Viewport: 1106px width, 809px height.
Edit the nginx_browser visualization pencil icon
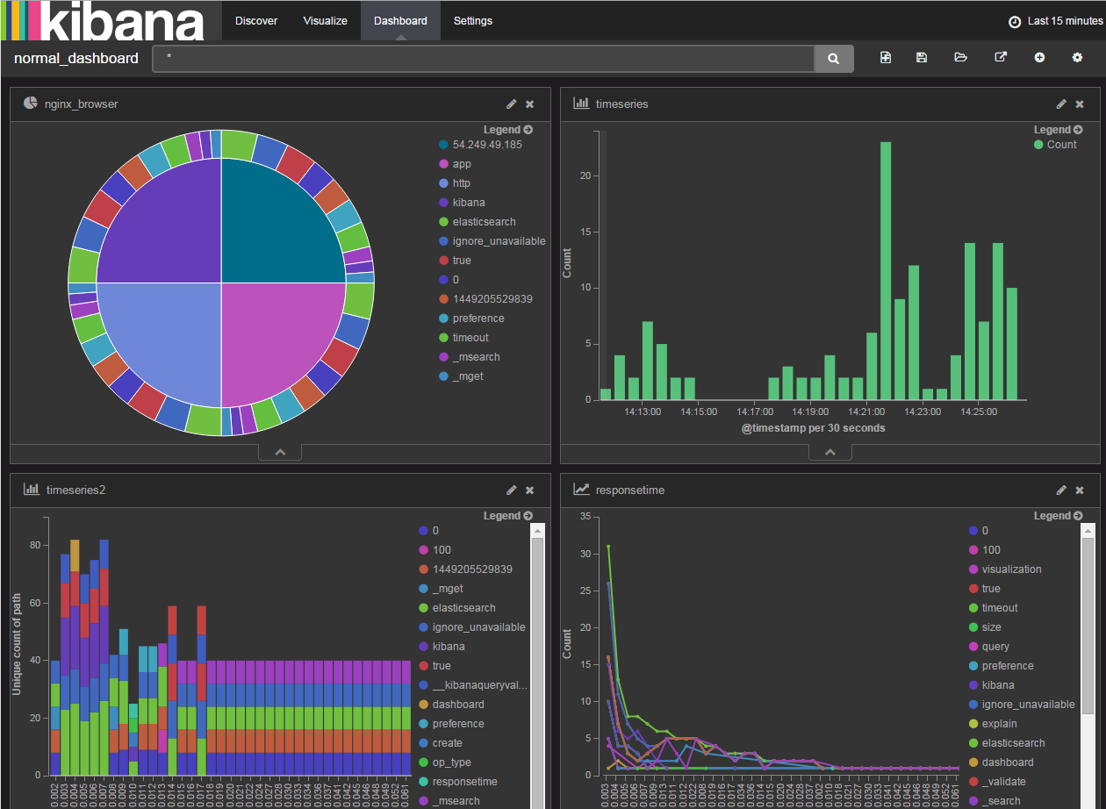[511, 104]
